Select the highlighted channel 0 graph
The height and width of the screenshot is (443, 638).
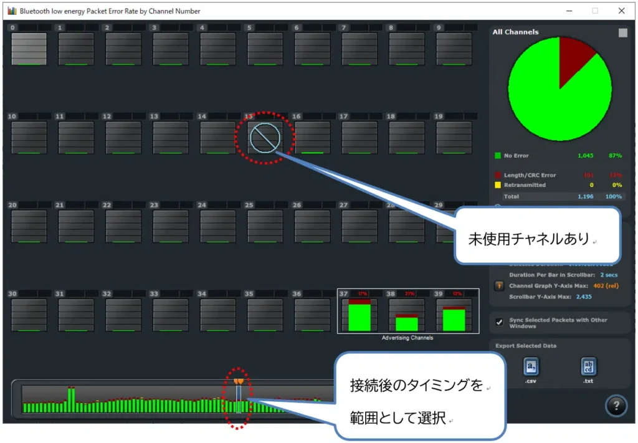(x=29, y=49)
